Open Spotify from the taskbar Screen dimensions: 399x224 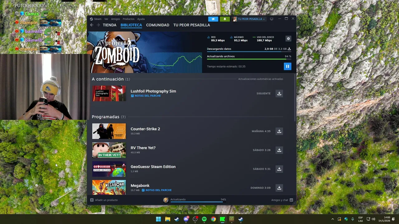click(204, 219)
